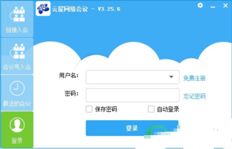Open the 最近的会议 tab label
This screenshot has height=149, width=232.
[17, 104]
